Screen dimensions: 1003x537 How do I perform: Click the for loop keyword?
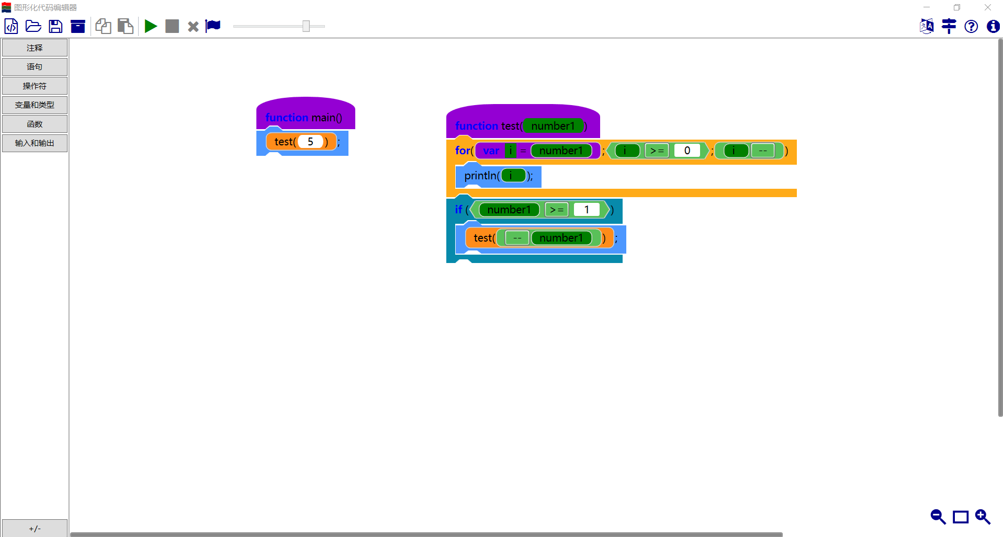pyautogui.click(x=463, y=151)
